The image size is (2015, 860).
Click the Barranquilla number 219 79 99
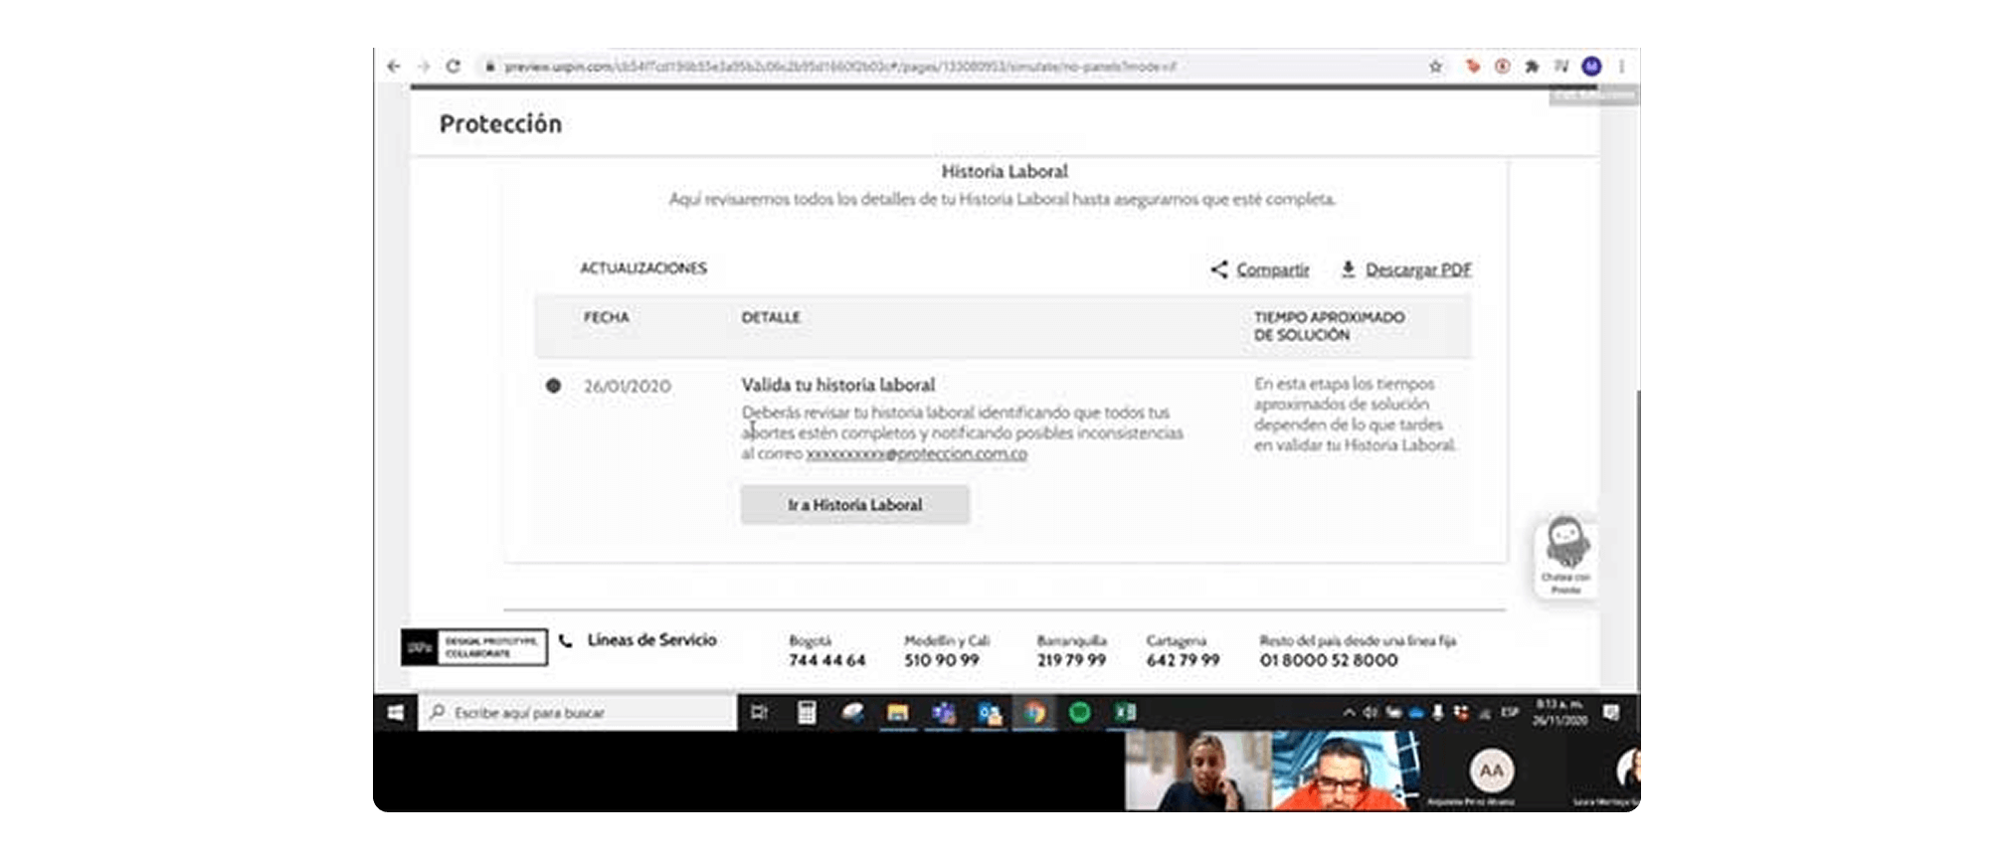(1071, 660)
